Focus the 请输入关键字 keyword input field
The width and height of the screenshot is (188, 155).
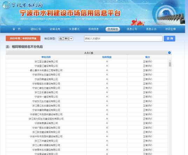coord(123,38)
